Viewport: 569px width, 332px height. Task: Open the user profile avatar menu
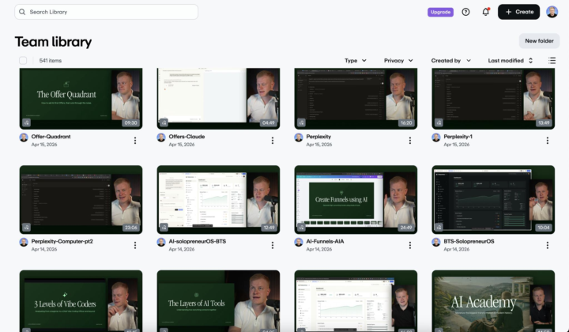point(552,12)
